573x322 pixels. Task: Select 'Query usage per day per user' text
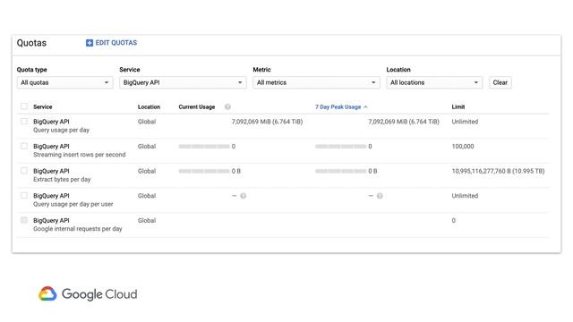73,204
